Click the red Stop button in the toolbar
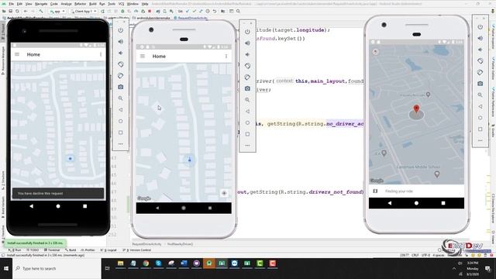This screenshot has height=279, width=496. [150, 11]
